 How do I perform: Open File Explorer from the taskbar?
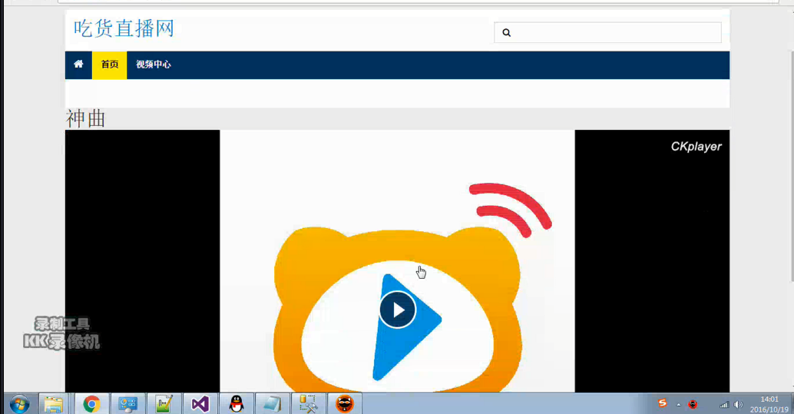click(x=54, y=404)
